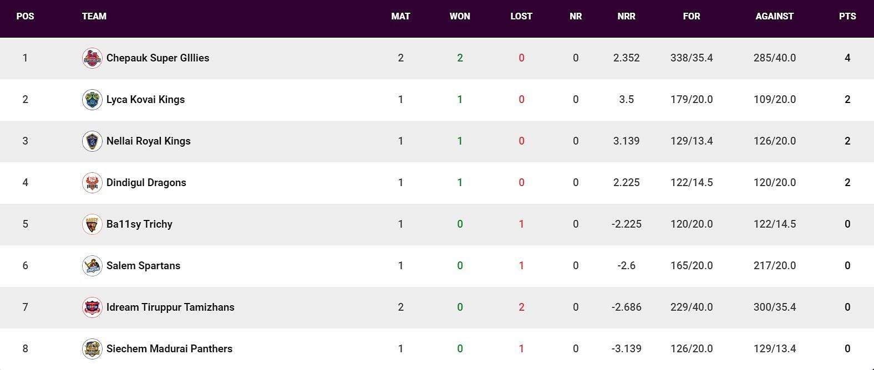Viewport: 874px width, 370px height.
Task: Click the NRR column header
Action: pos(626,16)
